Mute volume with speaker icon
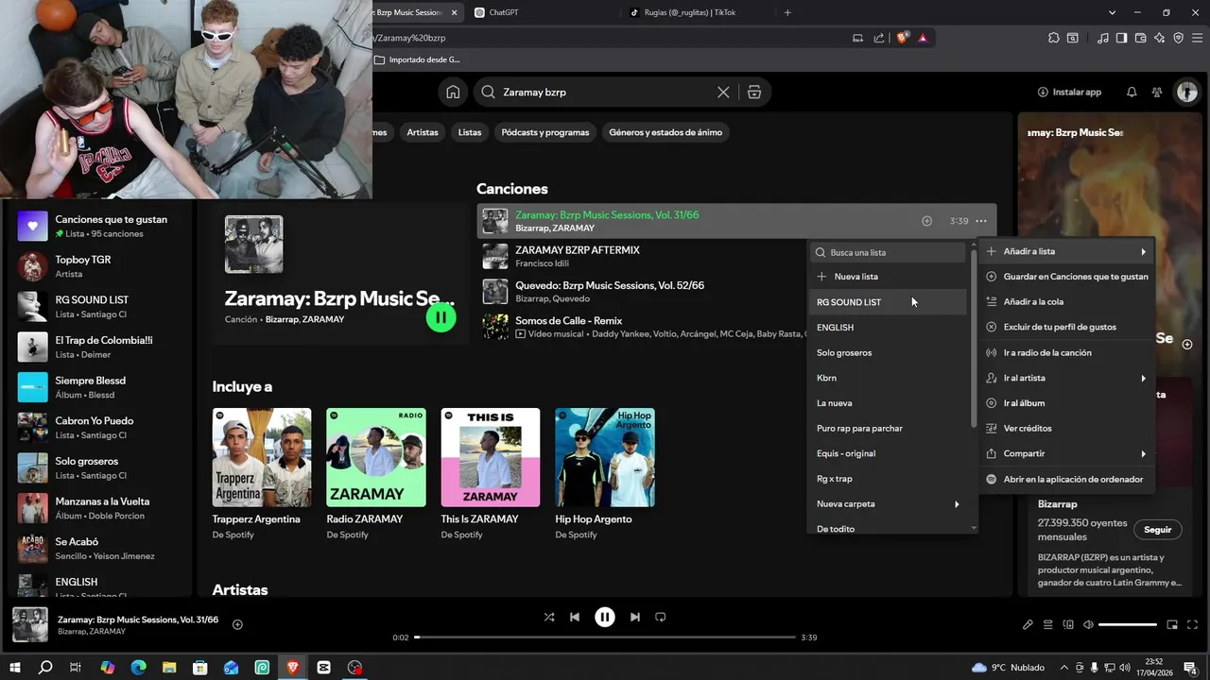 (x=1088, y=624)
